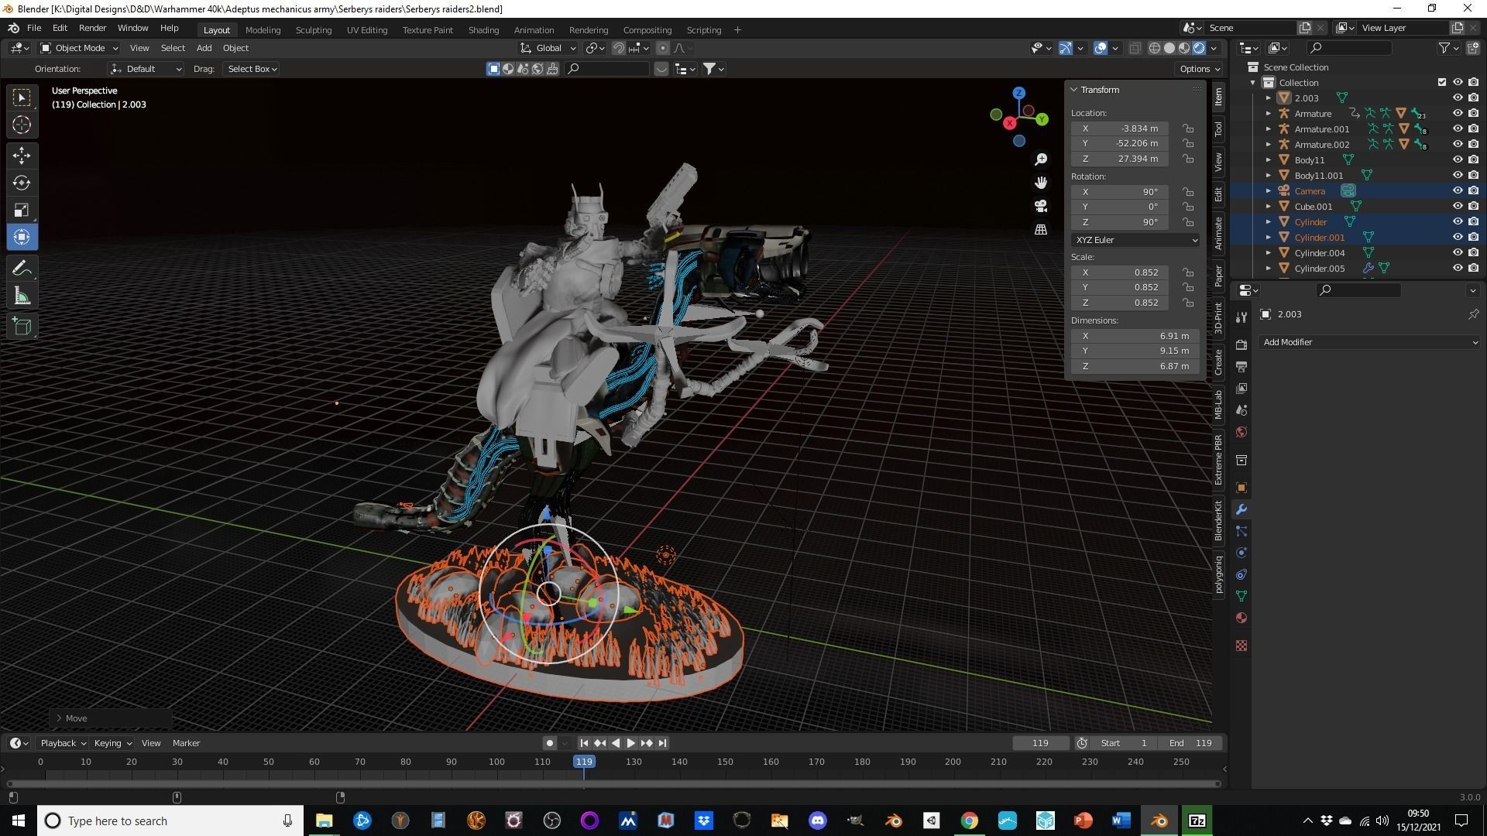Open Discord from the taskbar
1487x836 pixels.
817,821
